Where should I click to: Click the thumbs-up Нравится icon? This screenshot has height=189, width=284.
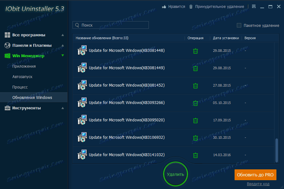(164, 7)
